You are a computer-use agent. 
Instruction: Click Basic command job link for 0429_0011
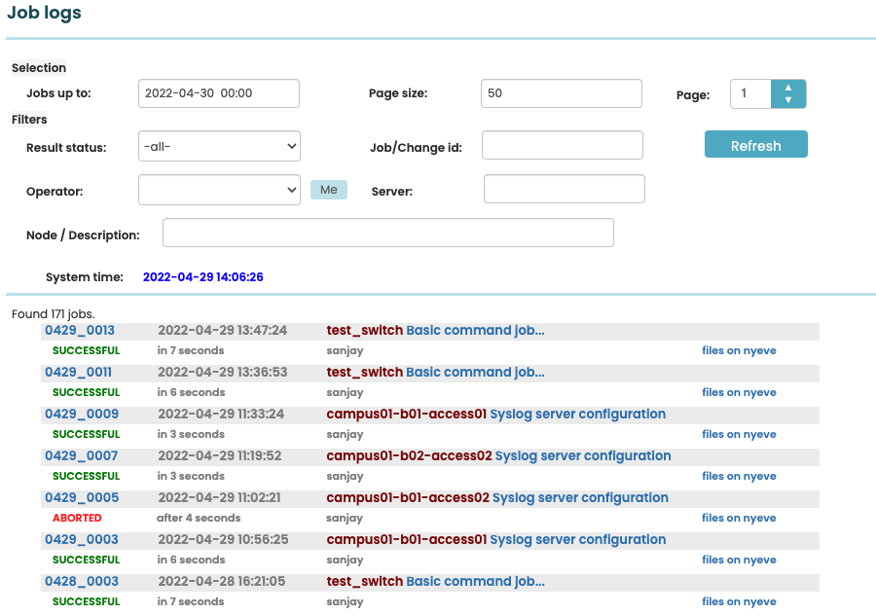tap(475, 373)
